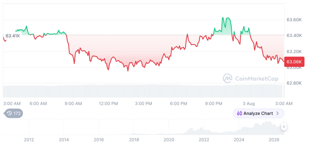Click the 63.41K opening price label
This screenshot has width=310, height=144.
pos(13,36)
